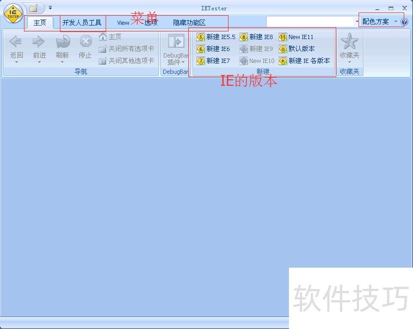Expand the address bar dropdown arrow
413x329 pixels.
[x=357, y=22]
